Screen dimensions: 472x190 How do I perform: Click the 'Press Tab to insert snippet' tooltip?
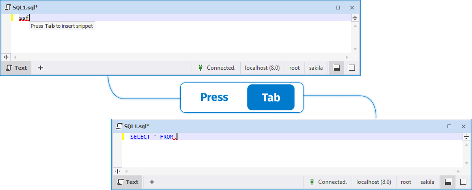point(62,26)
